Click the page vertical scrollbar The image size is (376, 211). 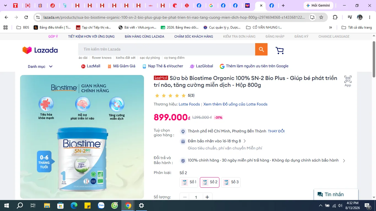pos(374,59)
